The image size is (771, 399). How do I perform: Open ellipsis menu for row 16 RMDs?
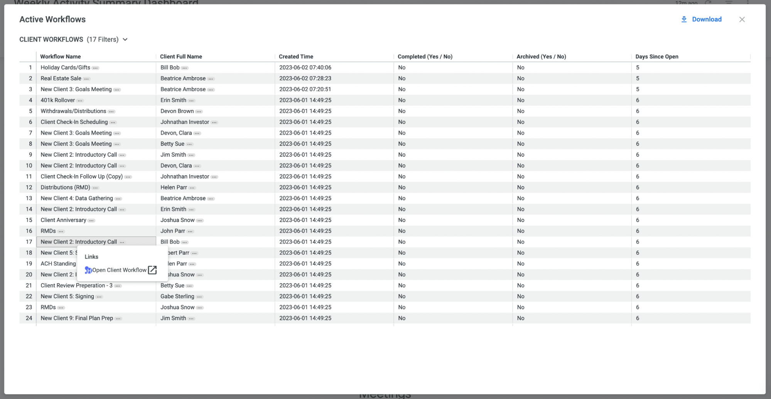61,231
